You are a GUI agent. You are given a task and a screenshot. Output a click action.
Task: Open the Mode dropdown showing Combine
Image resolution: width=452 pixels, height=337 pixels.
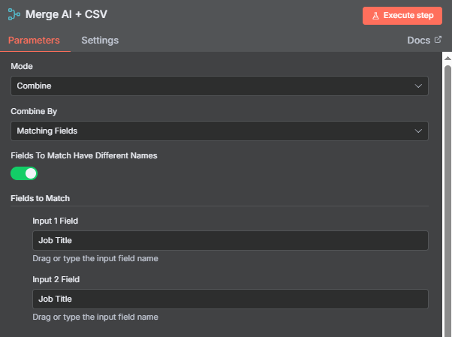[x=219, y=86]
